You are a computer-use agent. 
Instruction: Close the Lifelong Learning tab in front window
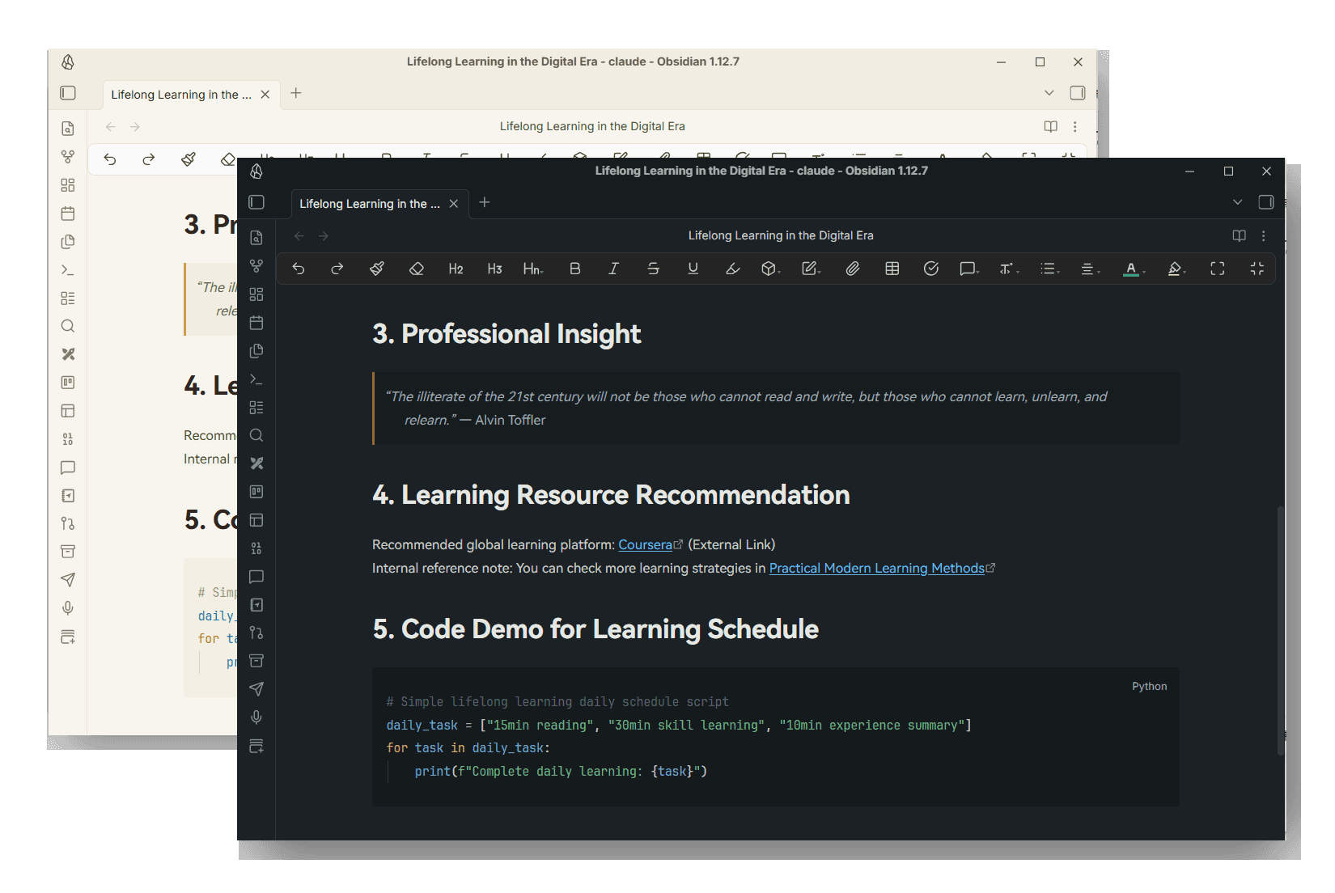[x=454, y=204]
